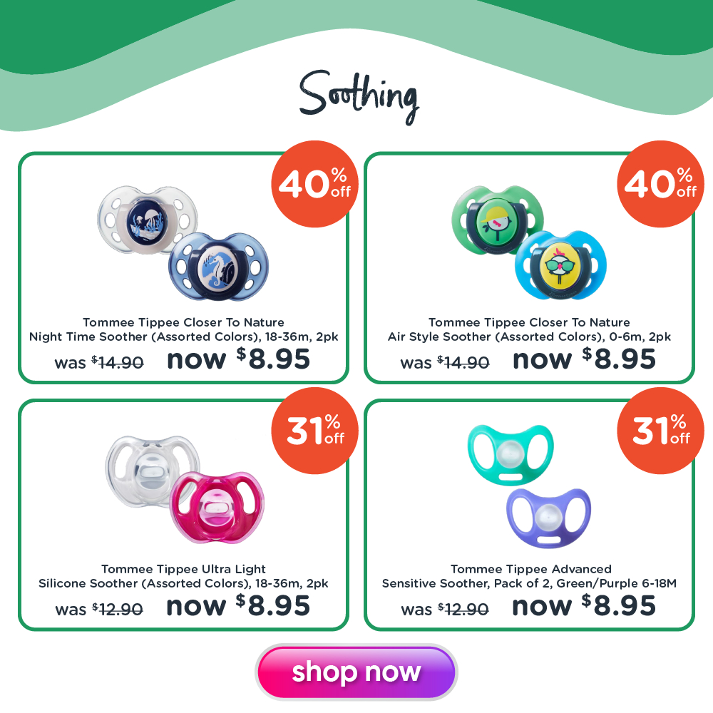The width and height of the screenshot is (713, 713).
Task: Click was $14.90 price under Night Time Soother
Action: click(99, 362)
